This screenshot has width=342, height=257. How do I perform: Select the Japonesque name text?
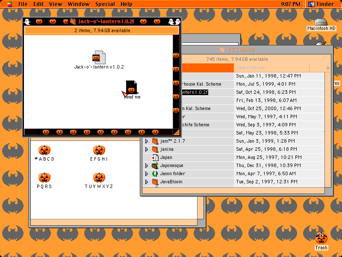click(x=172, y=166)
